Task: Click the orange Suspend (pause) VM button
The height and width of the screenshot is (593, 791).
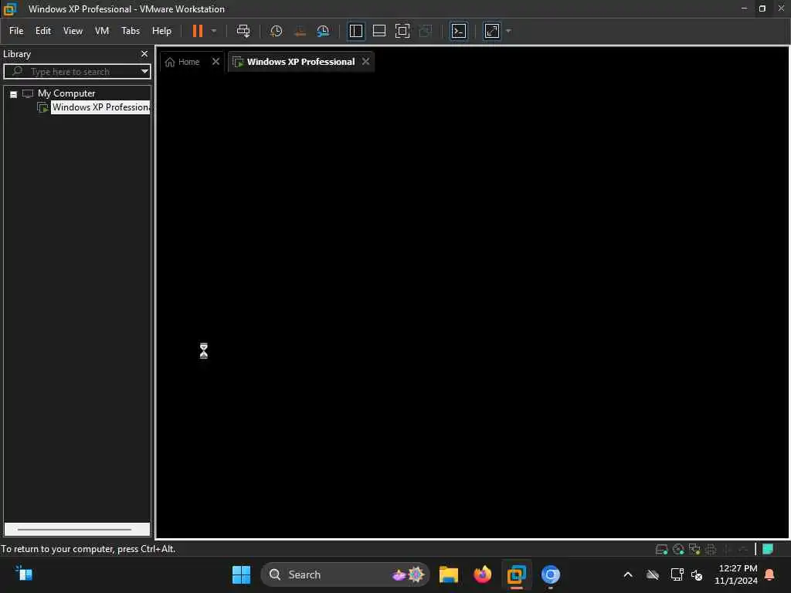Action: (x=197, y=31)
